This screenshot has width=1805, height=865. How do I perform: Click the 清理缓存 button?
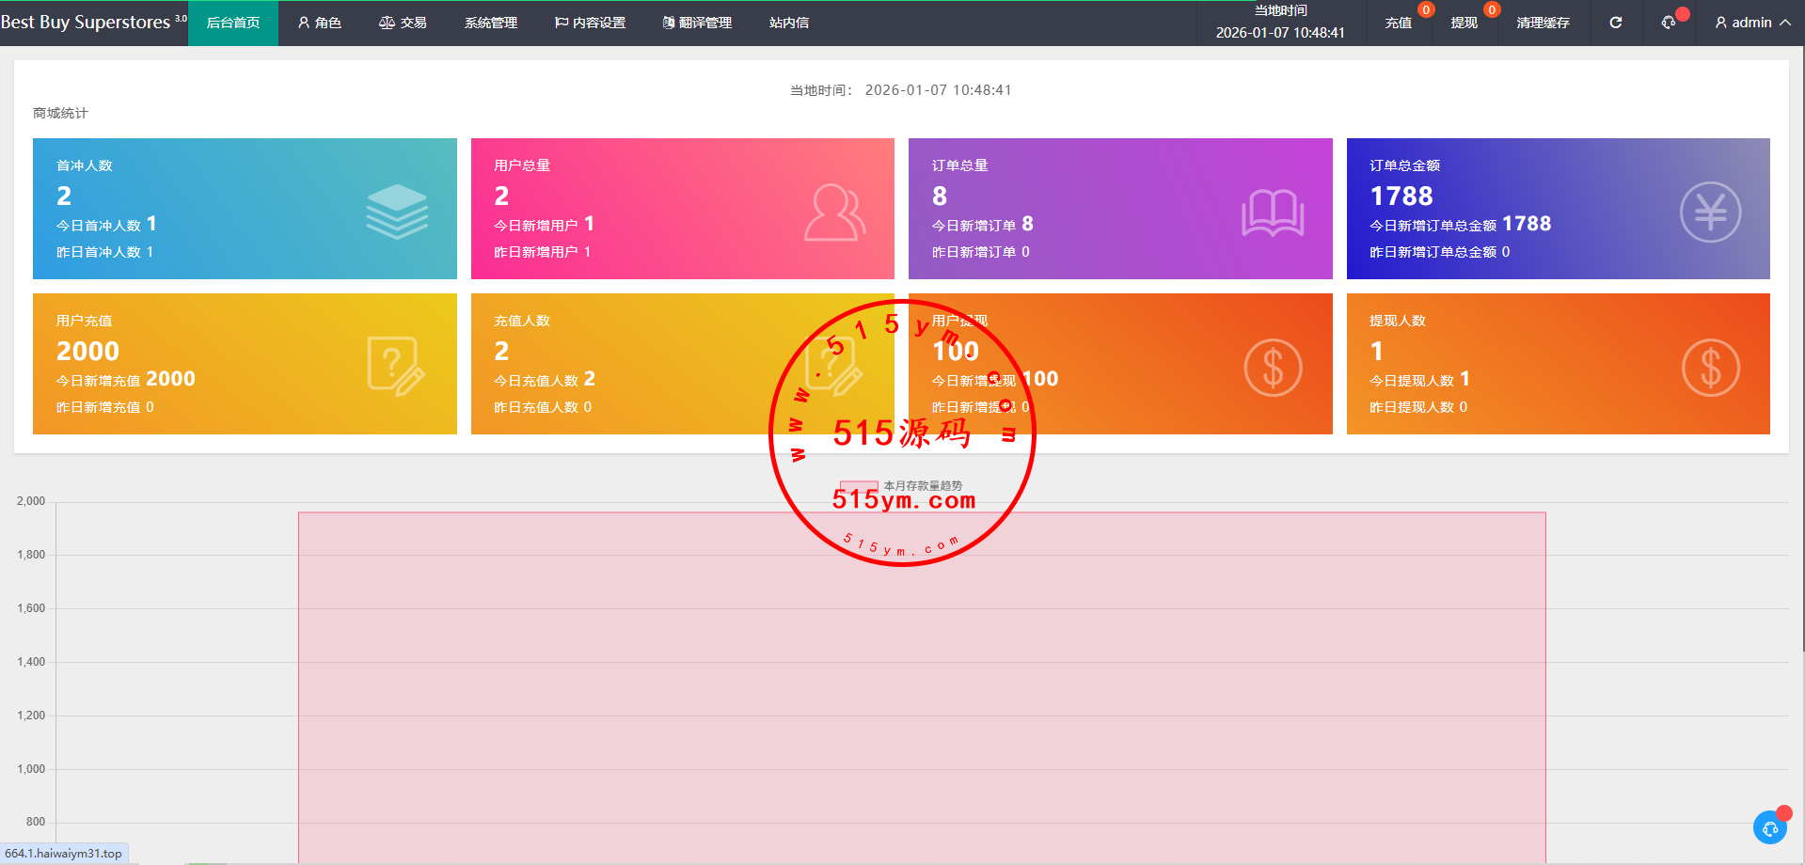coord(1543,23)
